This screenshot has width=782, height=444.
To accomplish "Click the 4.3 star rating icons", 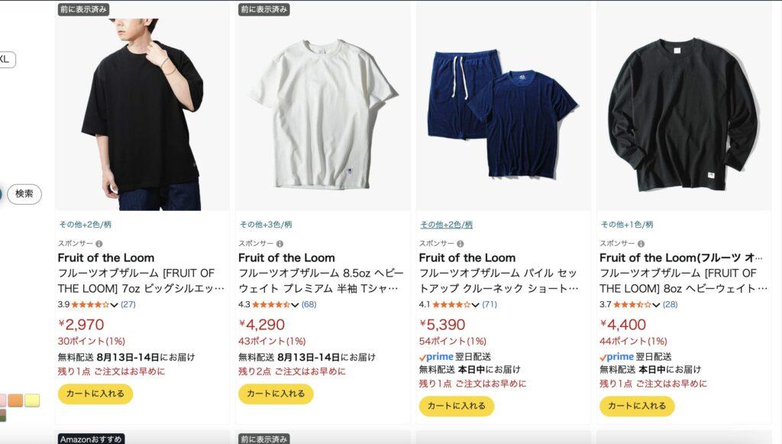I will point(271,304).
